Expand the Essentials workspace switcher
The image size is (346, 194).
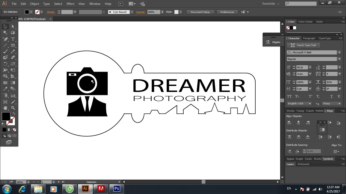pos(271,4)
